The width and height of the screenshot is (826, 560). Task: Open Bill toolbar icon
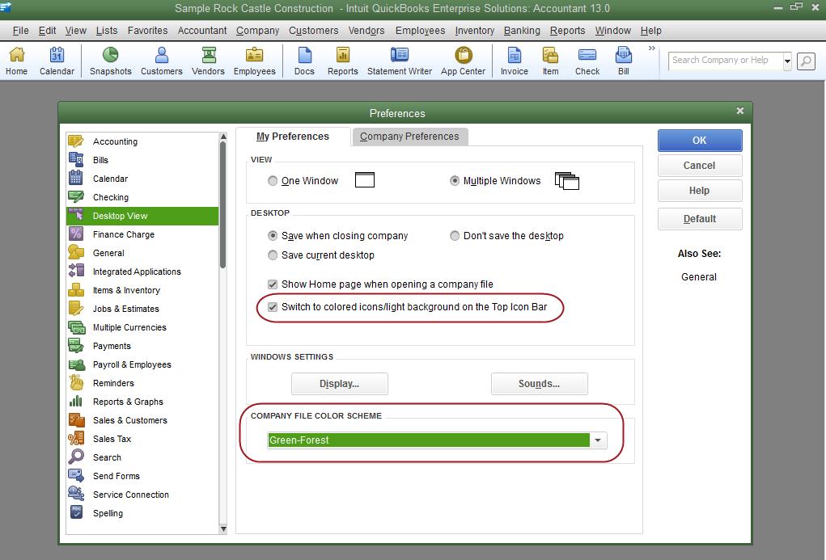[624, 61]
